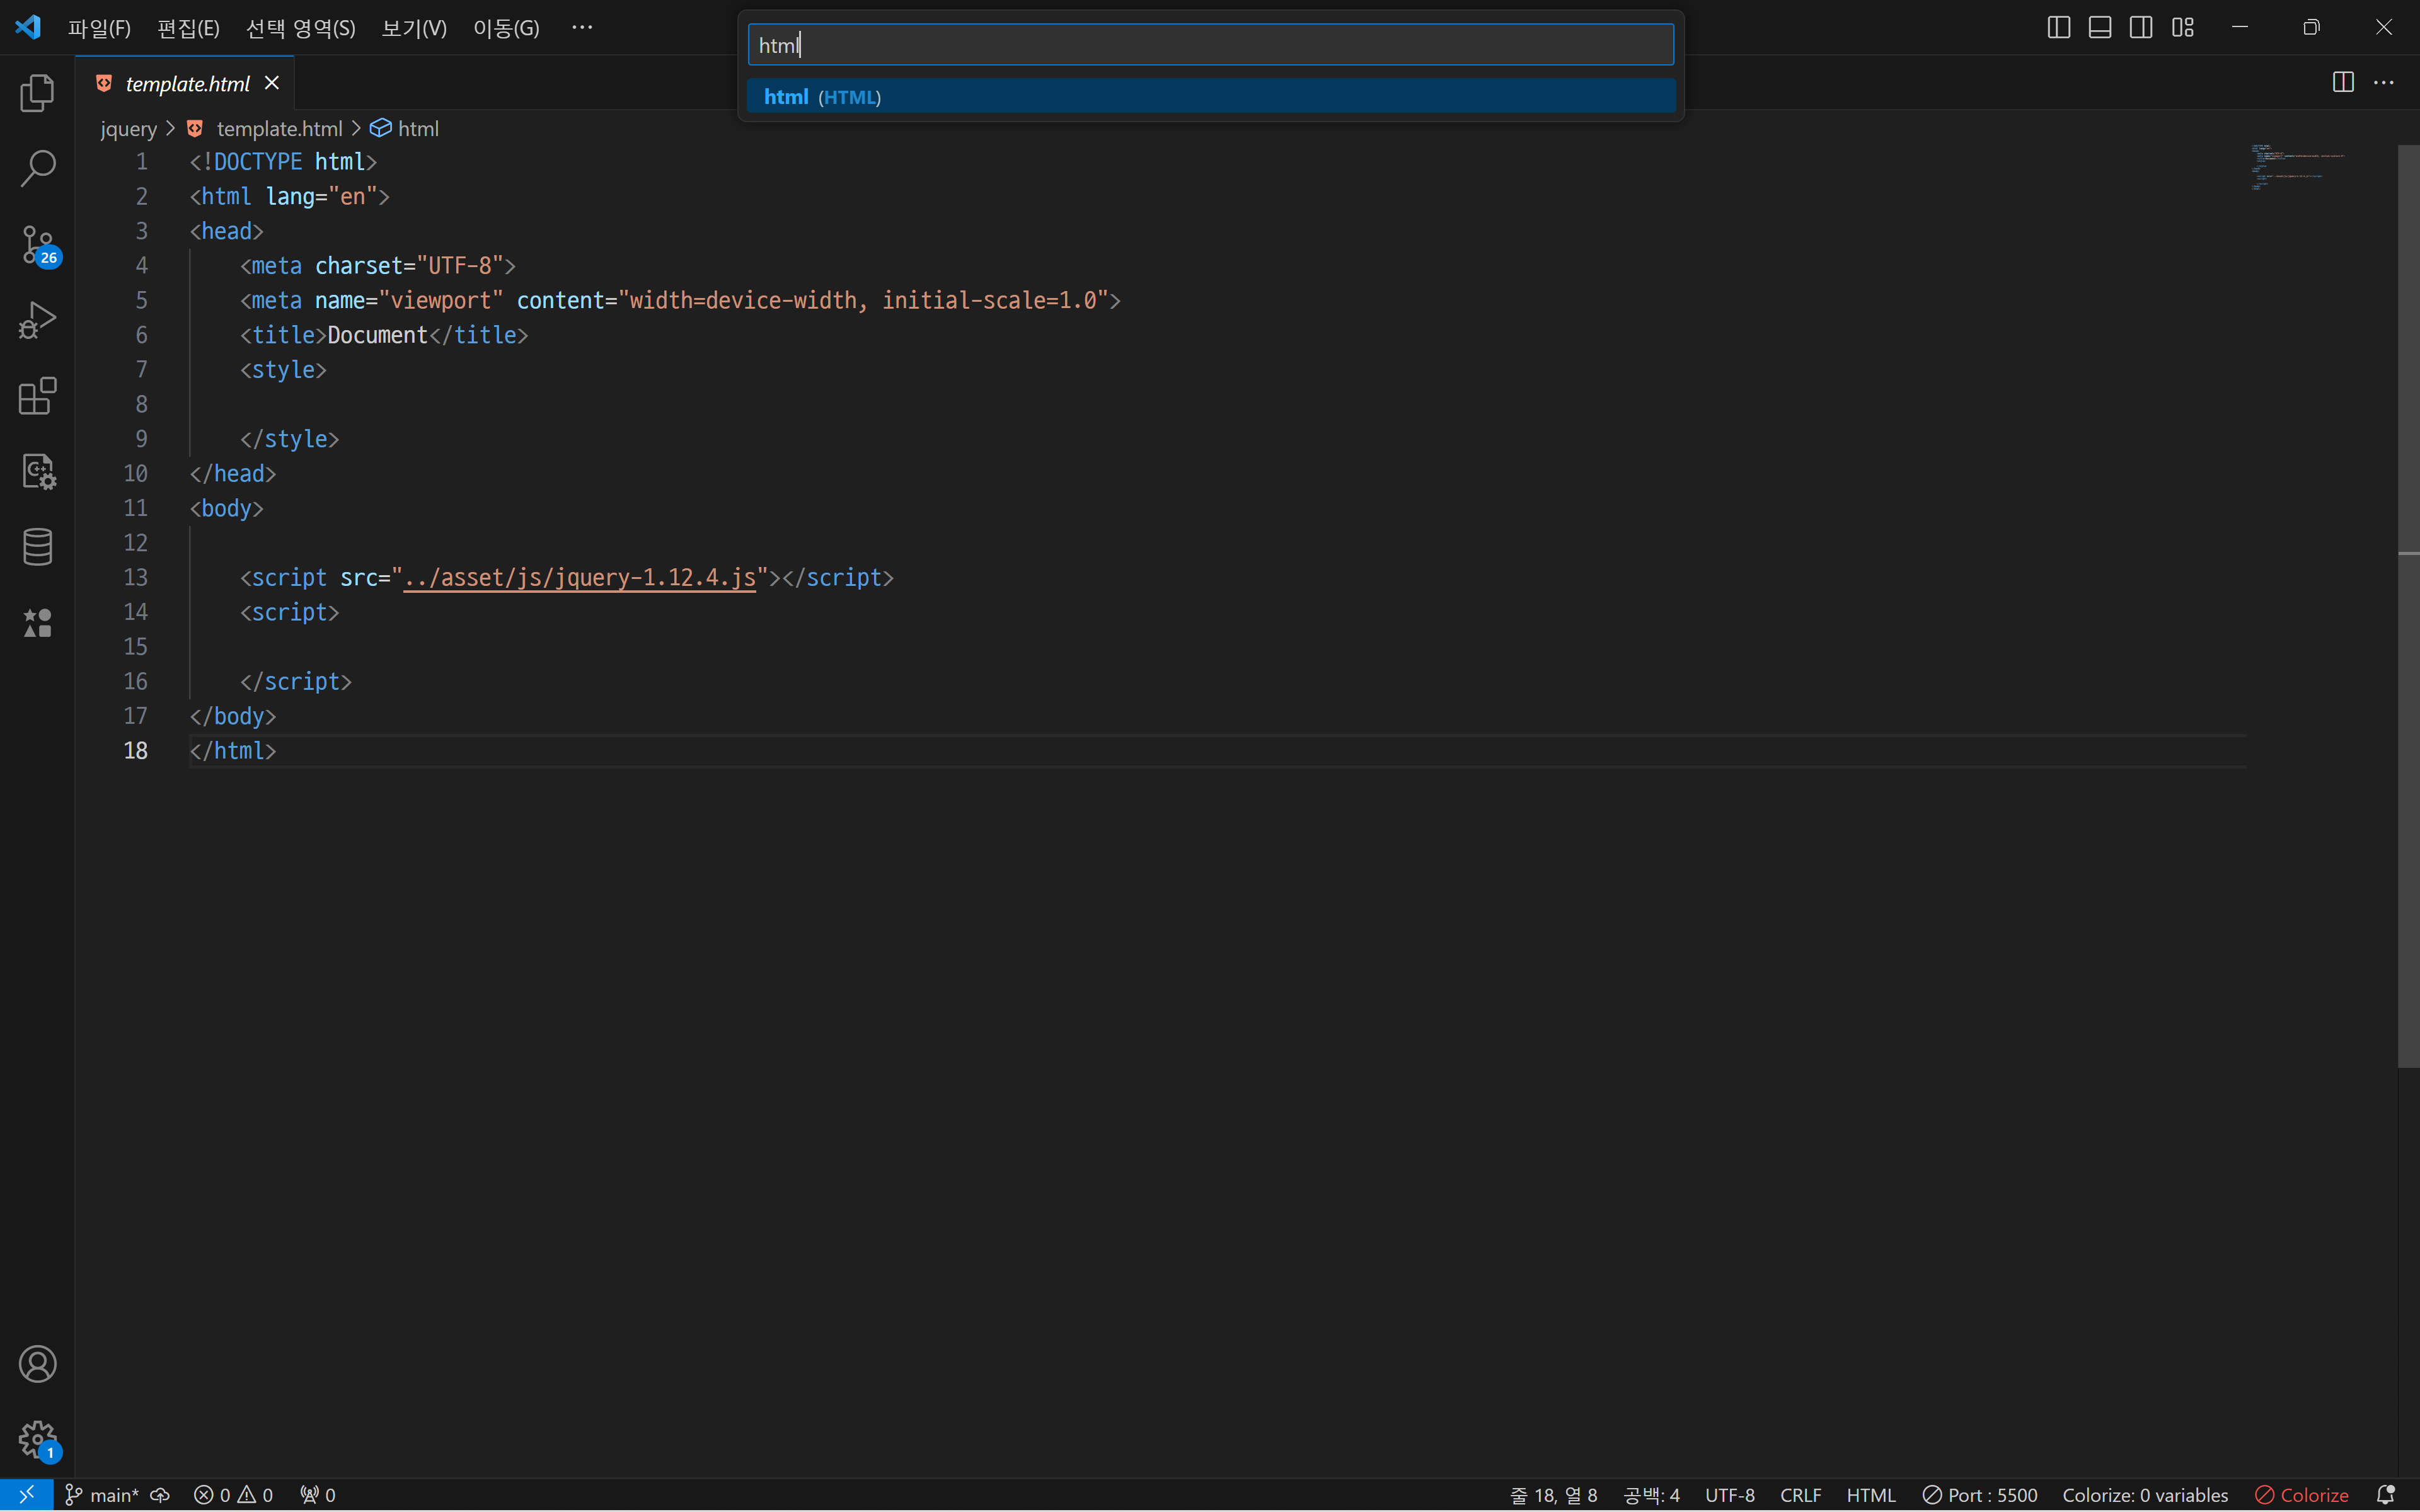
Task: Expand the template.html breadcrumb
Action: click(x=278, y=129)
